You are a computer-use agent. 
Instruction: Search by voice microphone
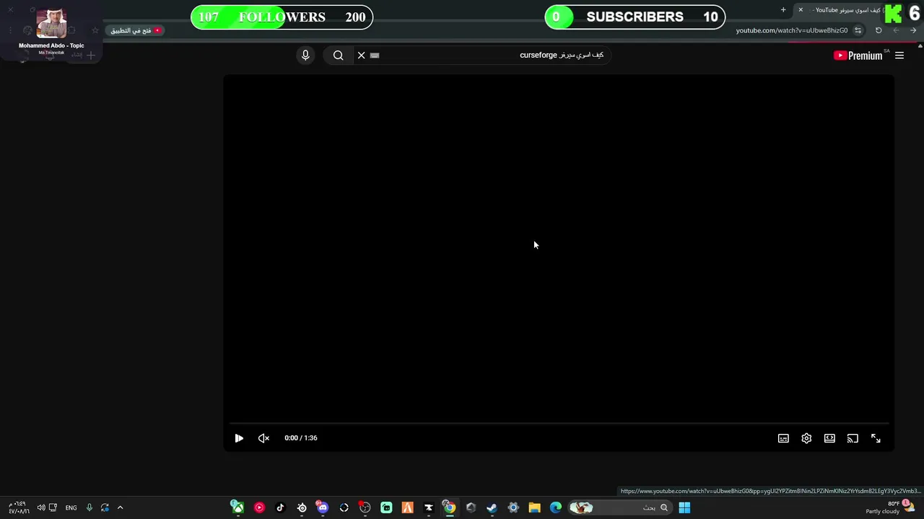click(x=305, y=56)
